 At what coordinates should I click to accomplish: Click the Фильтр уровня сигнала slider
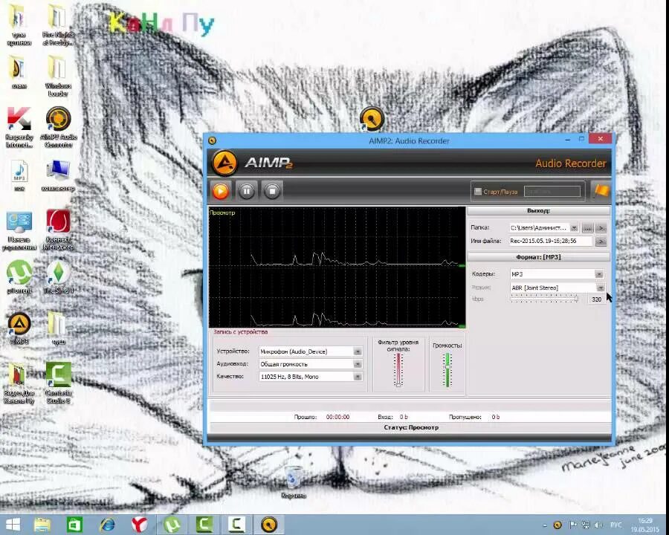point(398,369)
